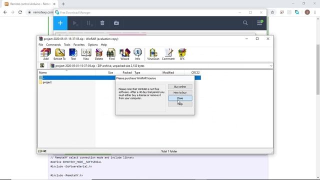
Task: Click the plus add-download button in Free Download Manager
Action: click(60, 23)
